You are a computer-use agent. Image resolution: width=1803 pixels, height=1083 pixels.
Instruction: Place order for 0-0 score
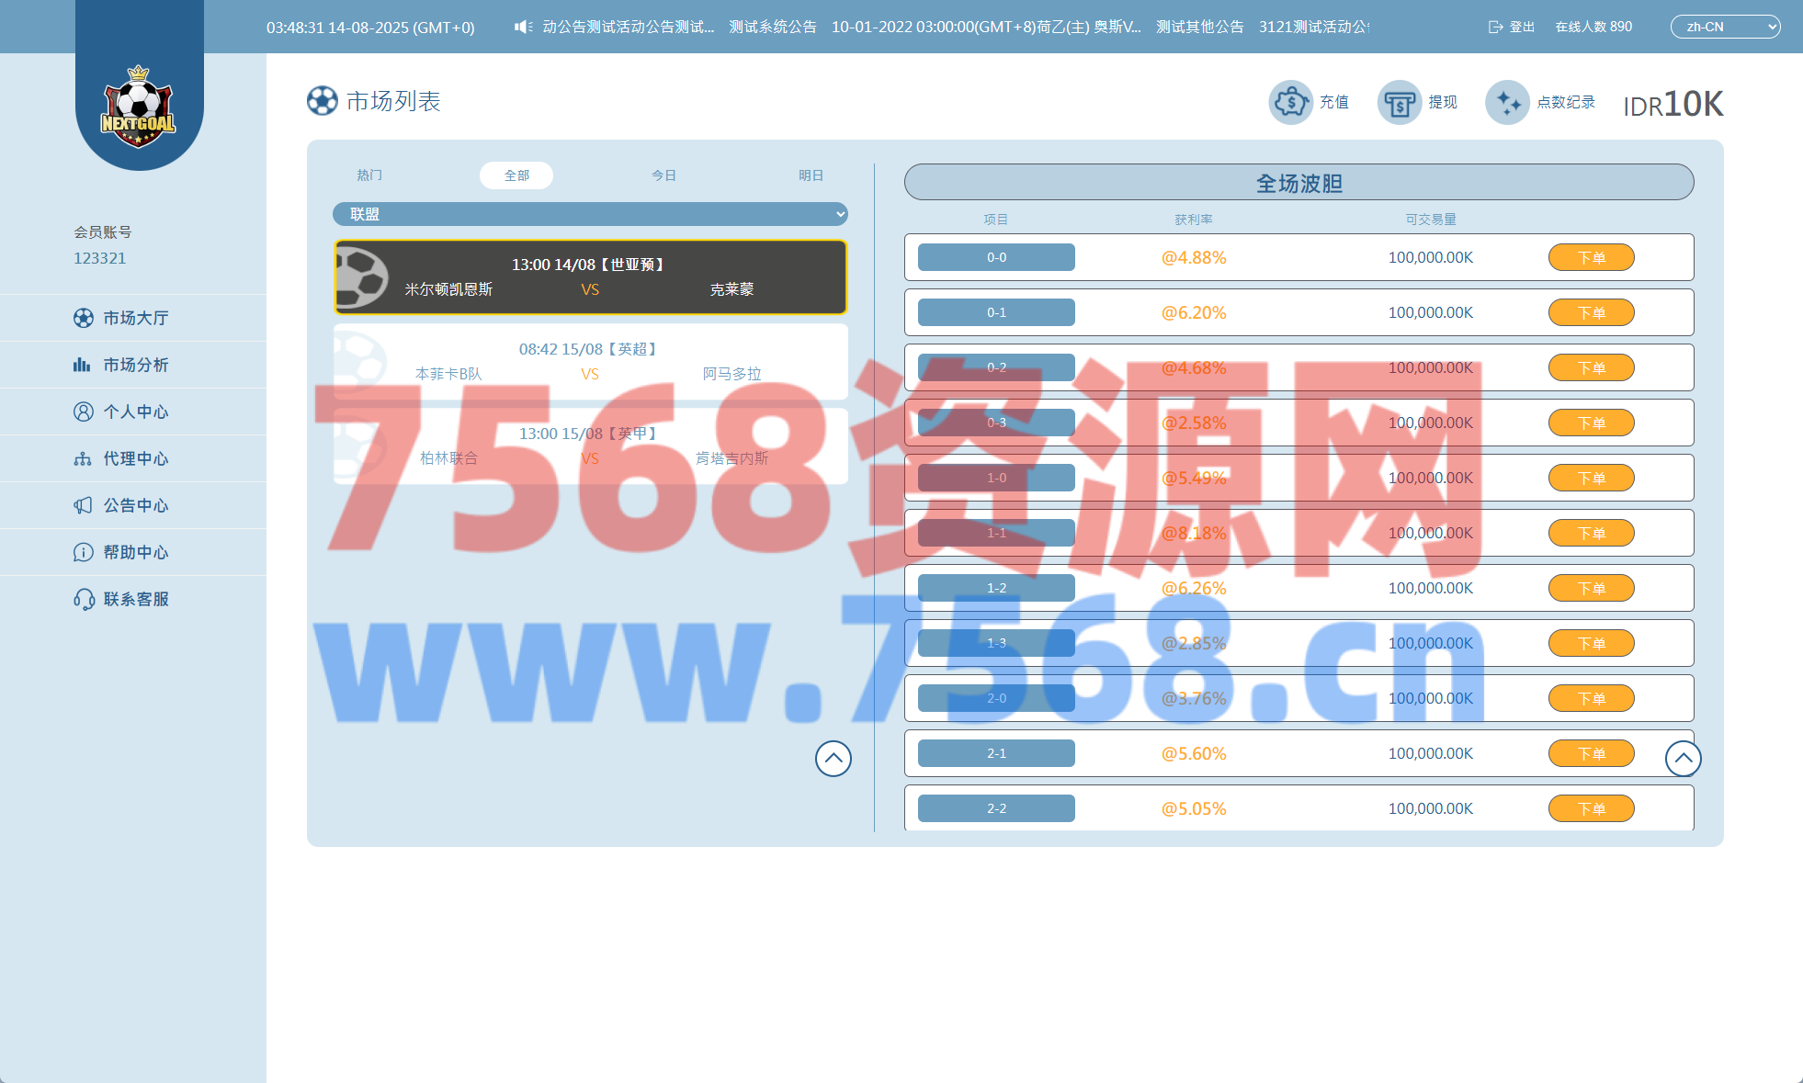click(x=1591, y=257)
